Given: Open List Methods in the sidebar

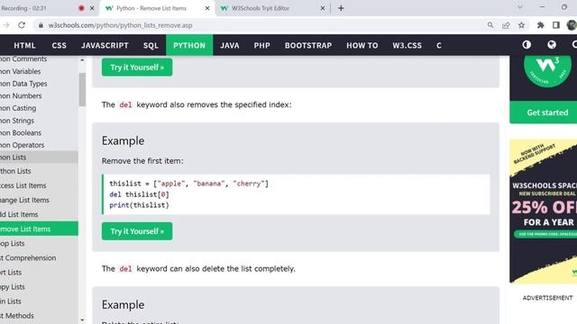Looking at the screenshot, I should [x=39, y=316].
